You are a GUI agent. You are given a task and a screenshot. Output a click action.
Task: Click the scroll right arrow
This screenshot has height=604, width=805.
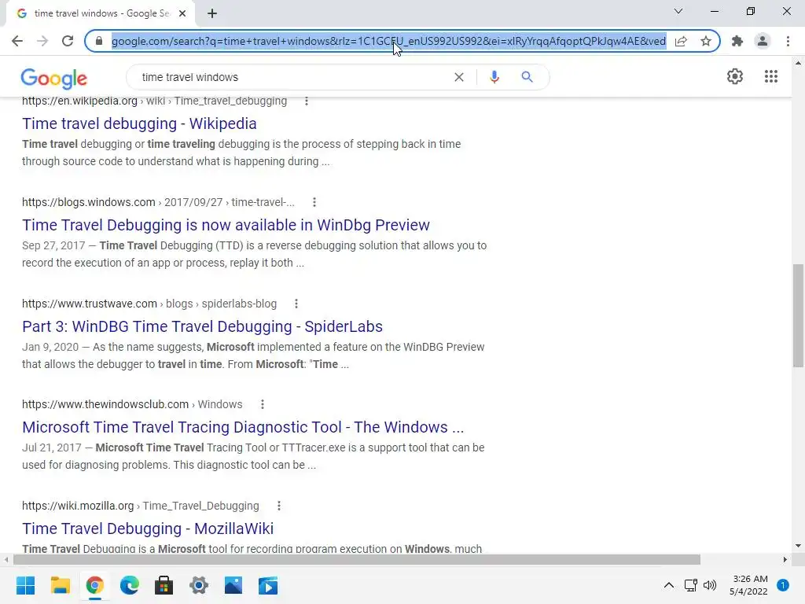coord(785,559)
